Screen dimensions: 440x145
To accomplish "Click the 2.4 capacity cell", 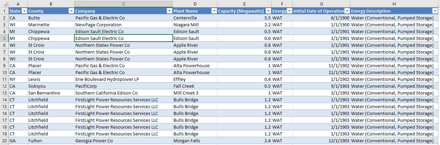I will click(244, 141).
